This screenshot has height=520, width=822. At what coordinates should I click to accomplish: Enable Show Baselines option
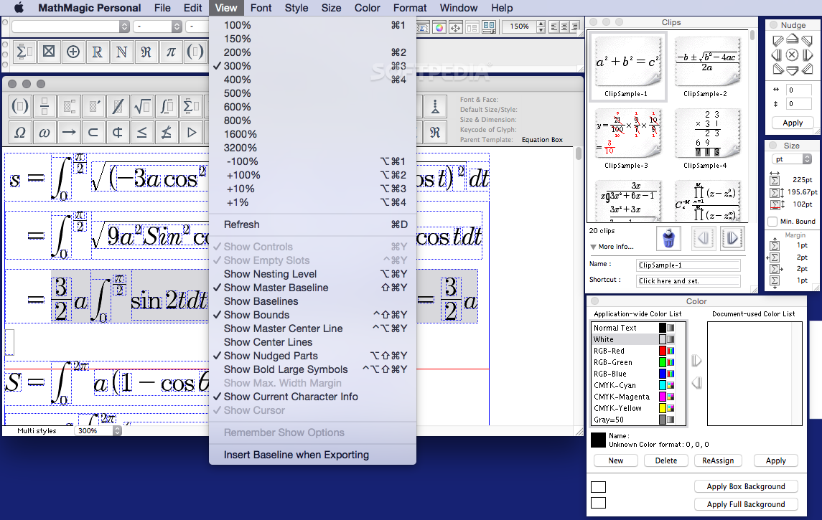(312, 301)
